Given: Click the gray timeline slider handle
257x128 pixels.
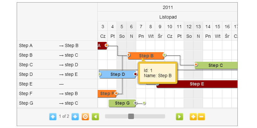Looking at the screenshot, I should coord(131,116).
